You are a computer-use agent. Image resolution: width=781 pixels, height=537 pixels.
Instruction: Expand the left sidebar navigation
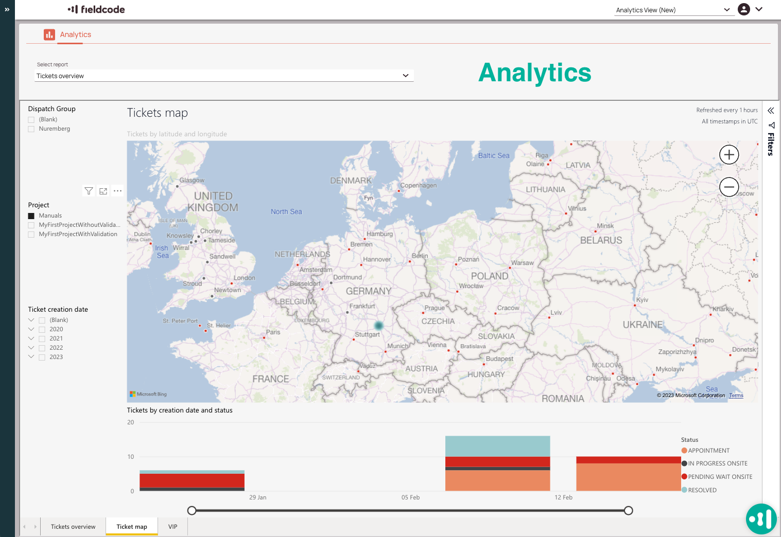pos(7,9)
